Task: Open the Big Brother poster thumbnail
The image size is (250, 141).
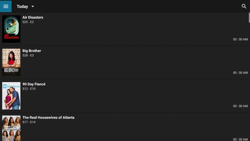Action: tap(11, 62)
